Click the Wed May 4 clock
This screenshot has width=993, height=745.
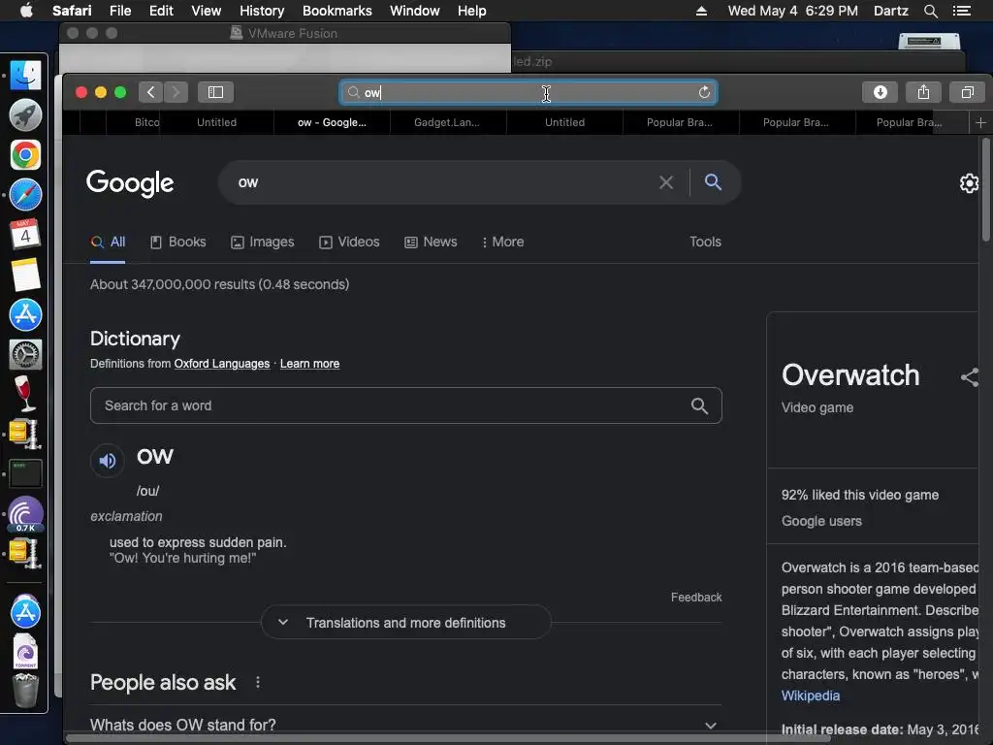point(793,11)
